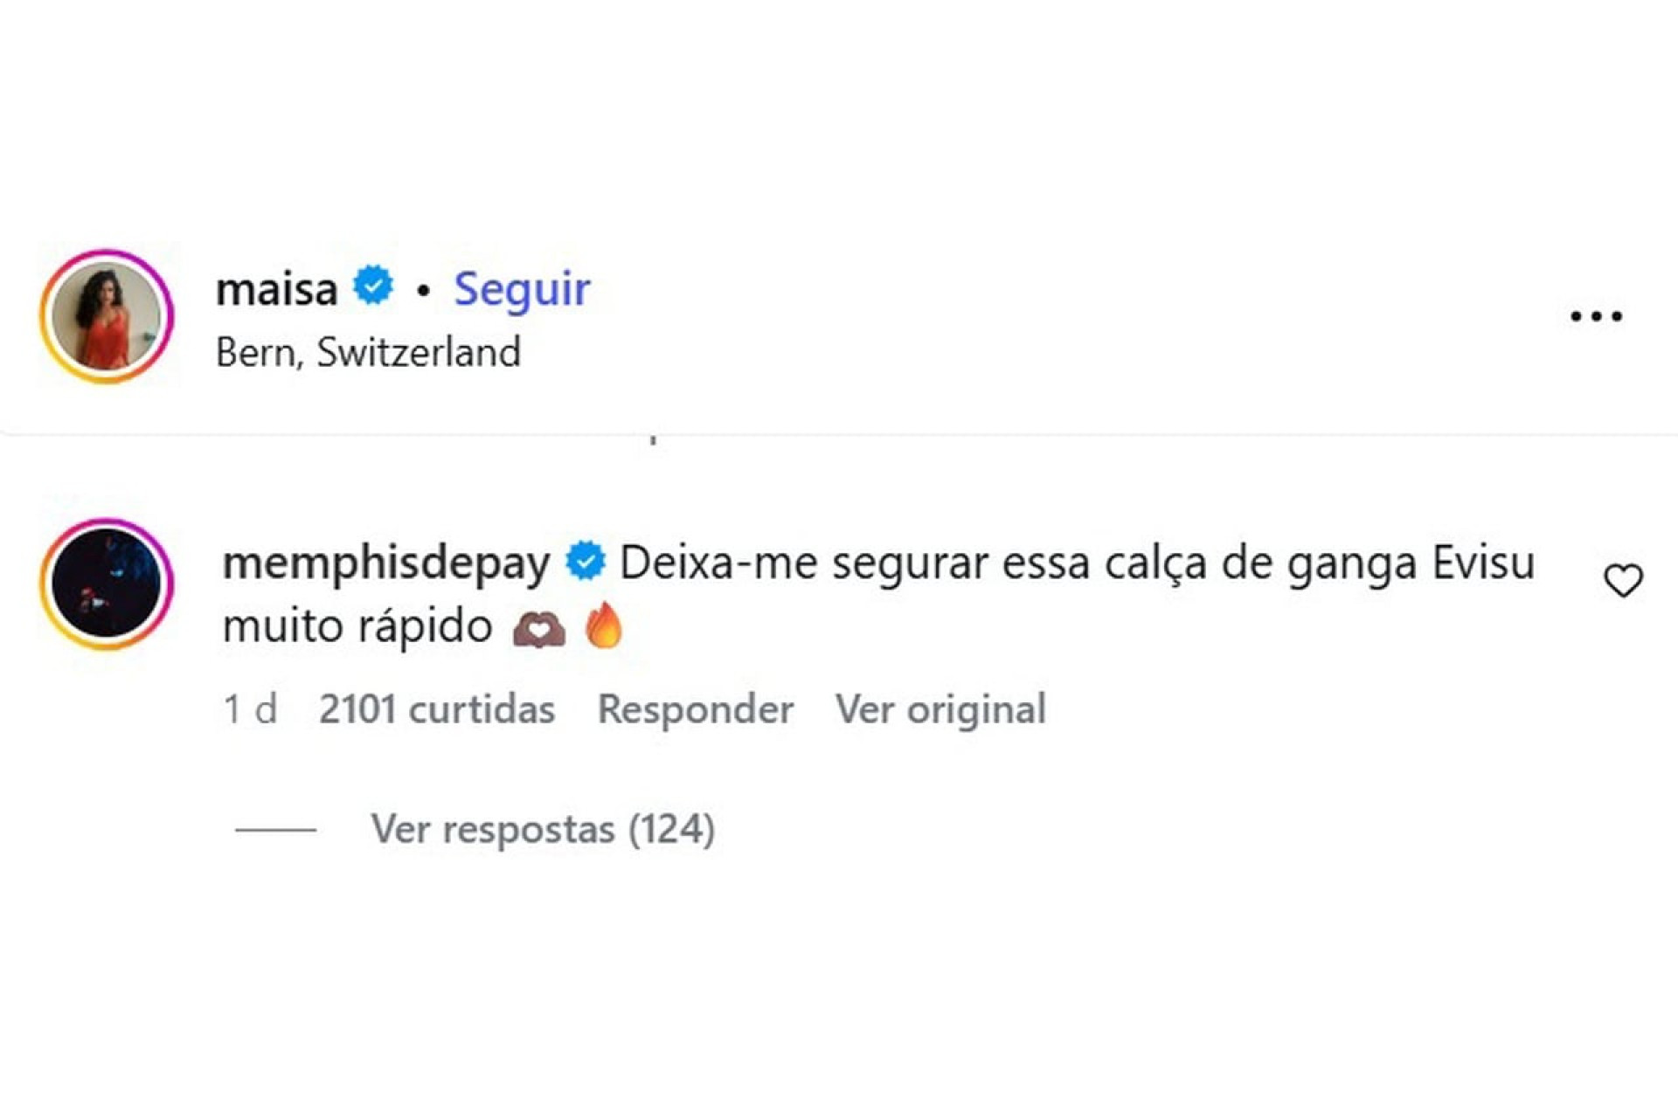Follow maisa by clicking Seguir
Viewport: 1678px width, 1098px height.
tap(520, 287)
